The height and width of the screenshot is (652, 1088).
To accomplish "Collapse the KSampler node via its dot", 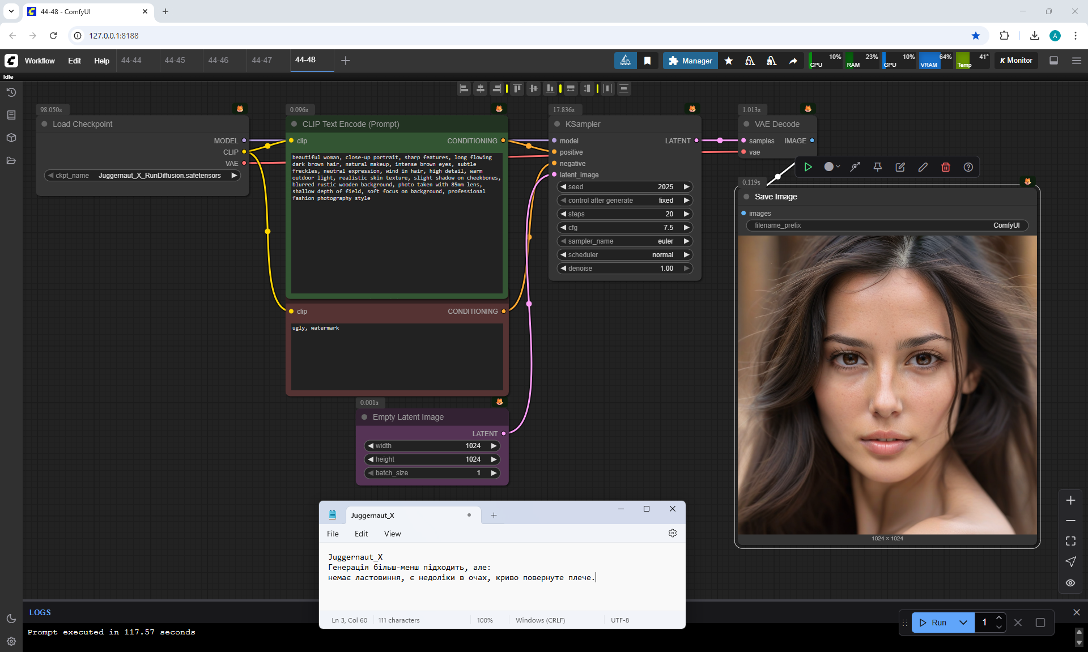I will tap(557, 124).
